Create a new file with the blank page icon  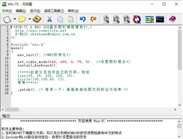7,19
